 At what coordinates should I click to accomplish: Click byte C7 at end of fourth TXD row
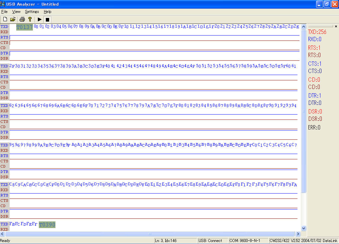click(294, 145)
